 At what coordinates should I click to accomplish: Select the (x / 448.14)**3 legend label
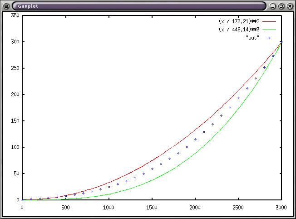[239, 30]
